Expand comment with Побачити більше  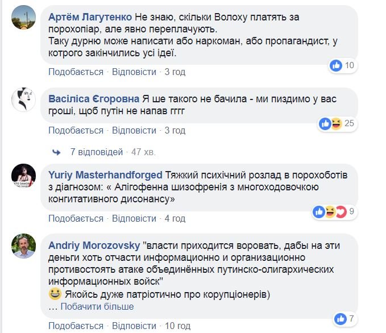(x=97, y=307)
